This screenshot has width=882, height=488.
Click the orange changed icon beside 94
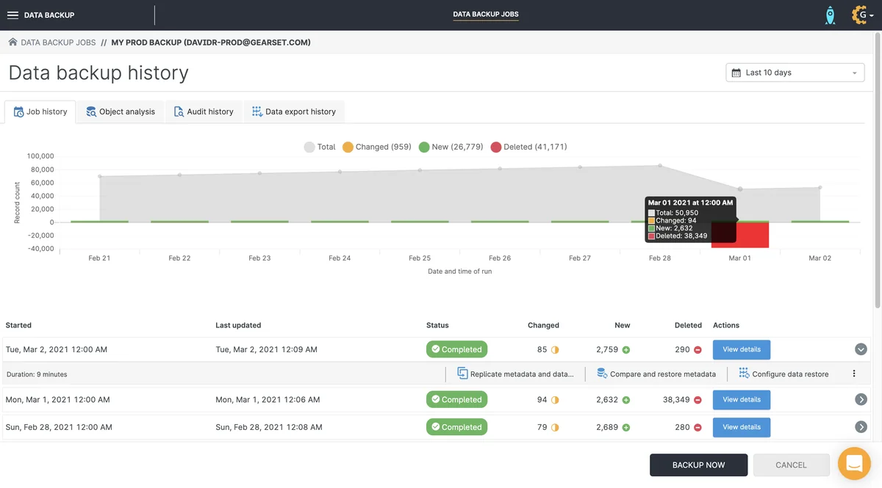(x=555, y=400)
